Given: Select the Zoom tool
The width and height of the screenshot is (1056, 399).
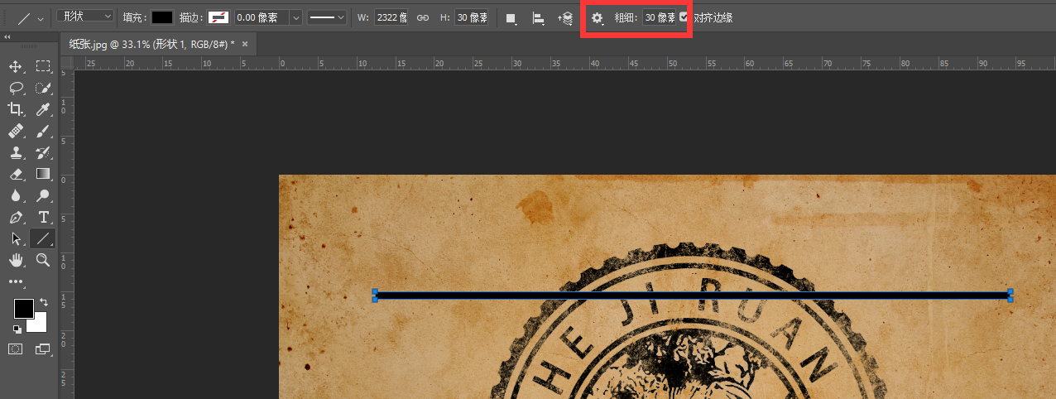Looking at the screenshot, I should click(x=43, y=260).
